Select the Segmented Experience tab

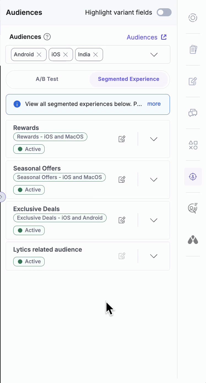[129, 79]
